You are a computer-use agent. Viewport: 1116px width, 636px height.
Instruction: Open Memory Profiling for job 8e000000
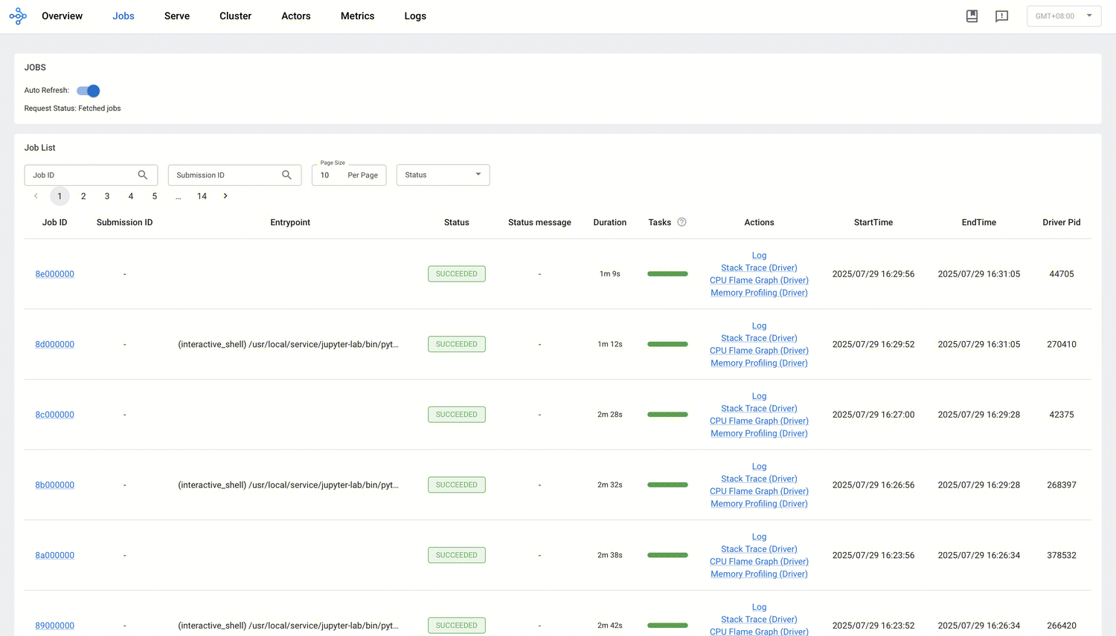point(759,293)
